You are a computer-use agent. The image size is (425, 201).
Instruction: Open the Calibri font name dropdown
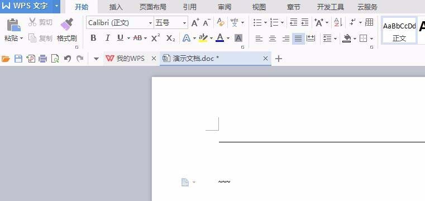point(150,23)
